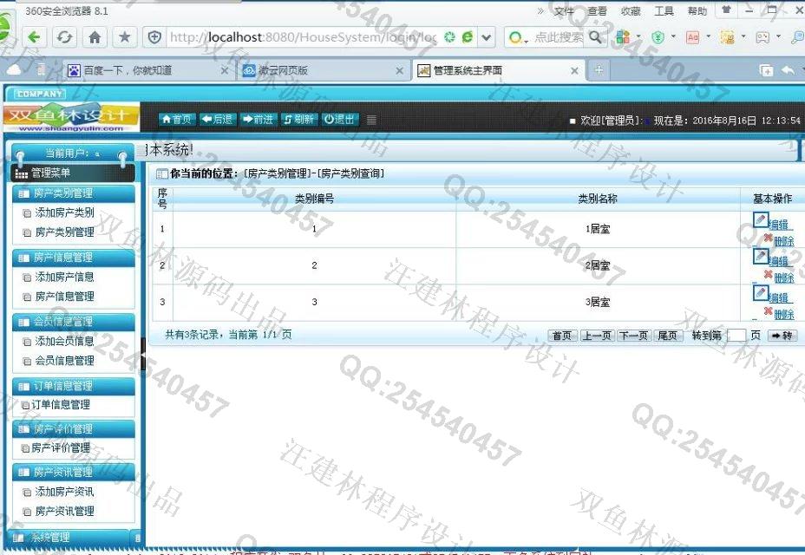Image resolution: width=805 pixels, height=555 pixels.
Task: Click the 首页 button in admin header
Action: 177,119
